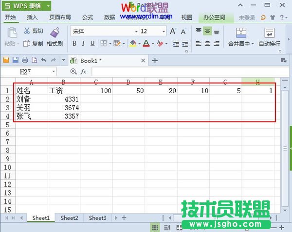Click the Print Preview icon
Viewport: 292px width, 232px height.
[34, 60]
